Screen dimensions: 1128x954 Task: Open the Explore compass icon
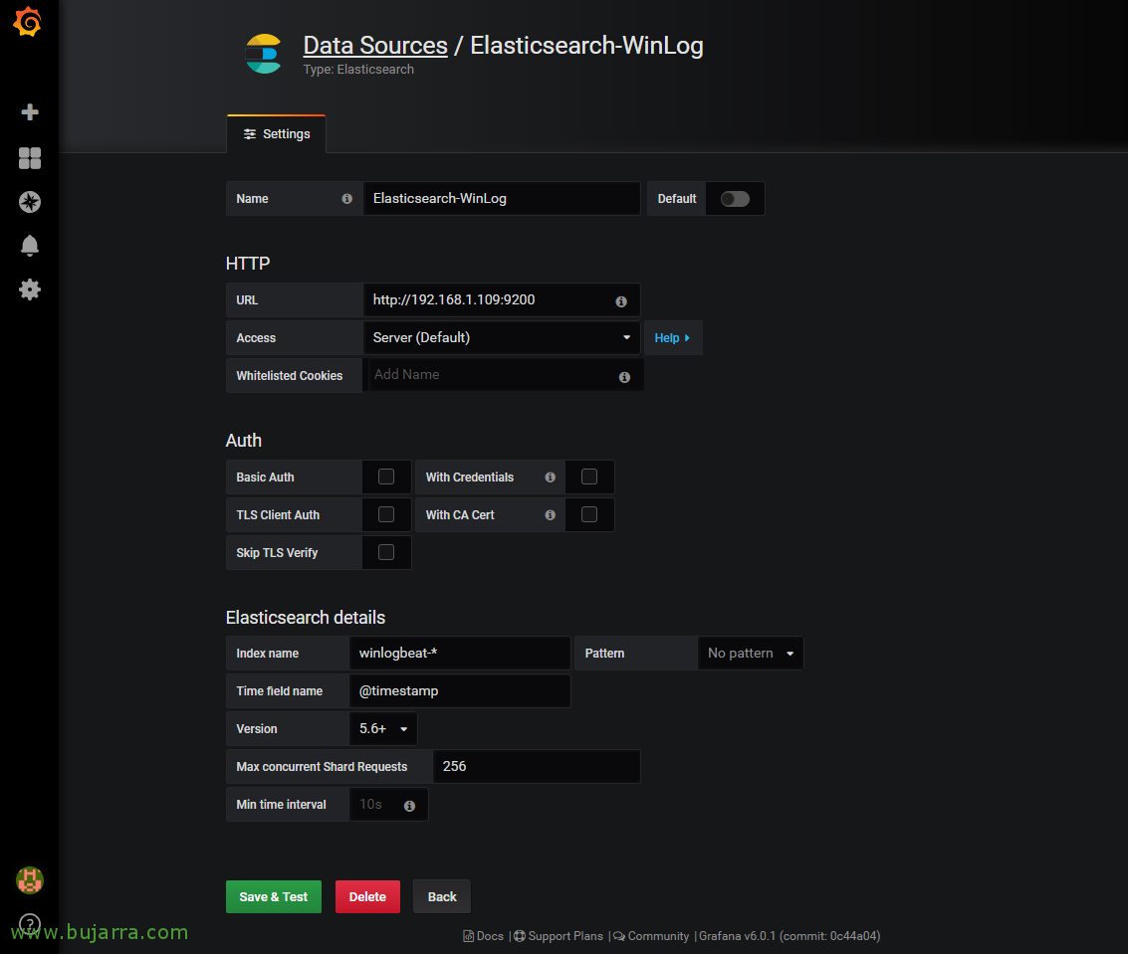pyautogui.click(x=30, y=202)
